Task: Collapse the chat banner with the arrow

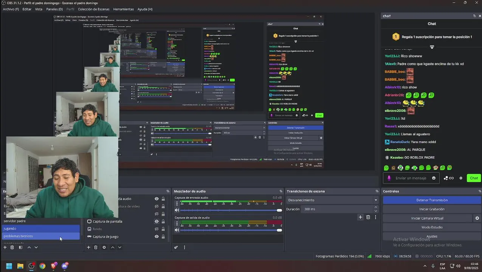Action: [x=432, y=47]
